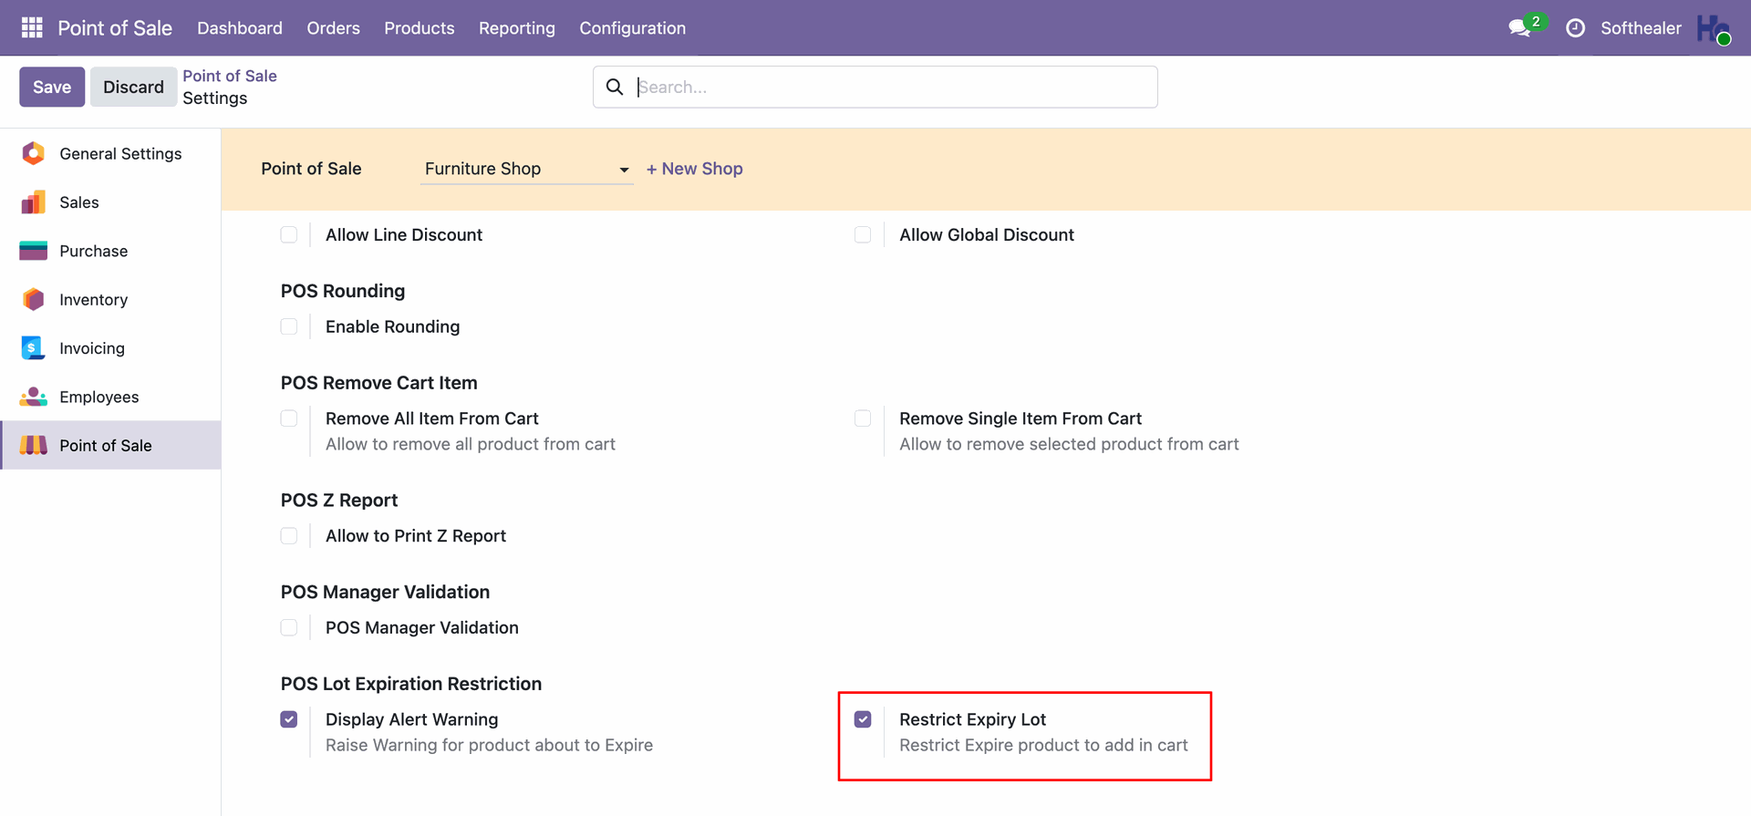Click the search magnifier icon
This screenshot has height=816, width=1751.
click(615, 87)
